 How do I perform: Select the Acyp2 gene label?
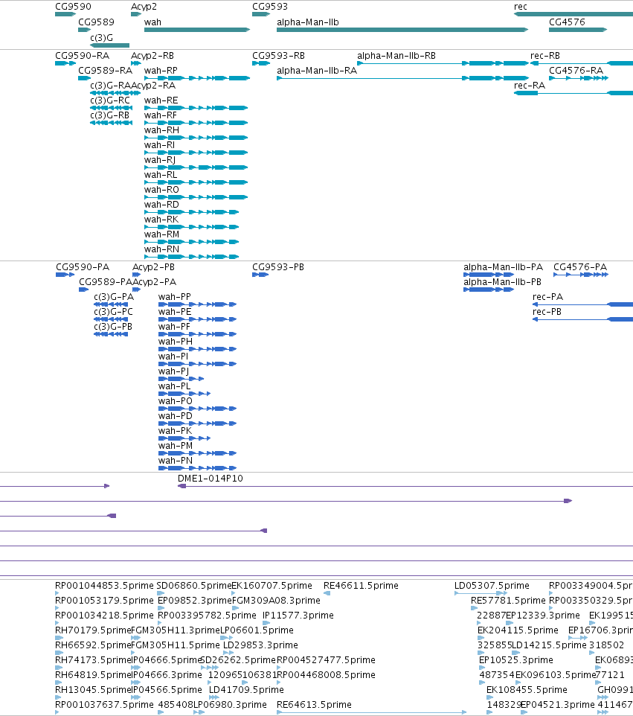(x=144, y=7)
